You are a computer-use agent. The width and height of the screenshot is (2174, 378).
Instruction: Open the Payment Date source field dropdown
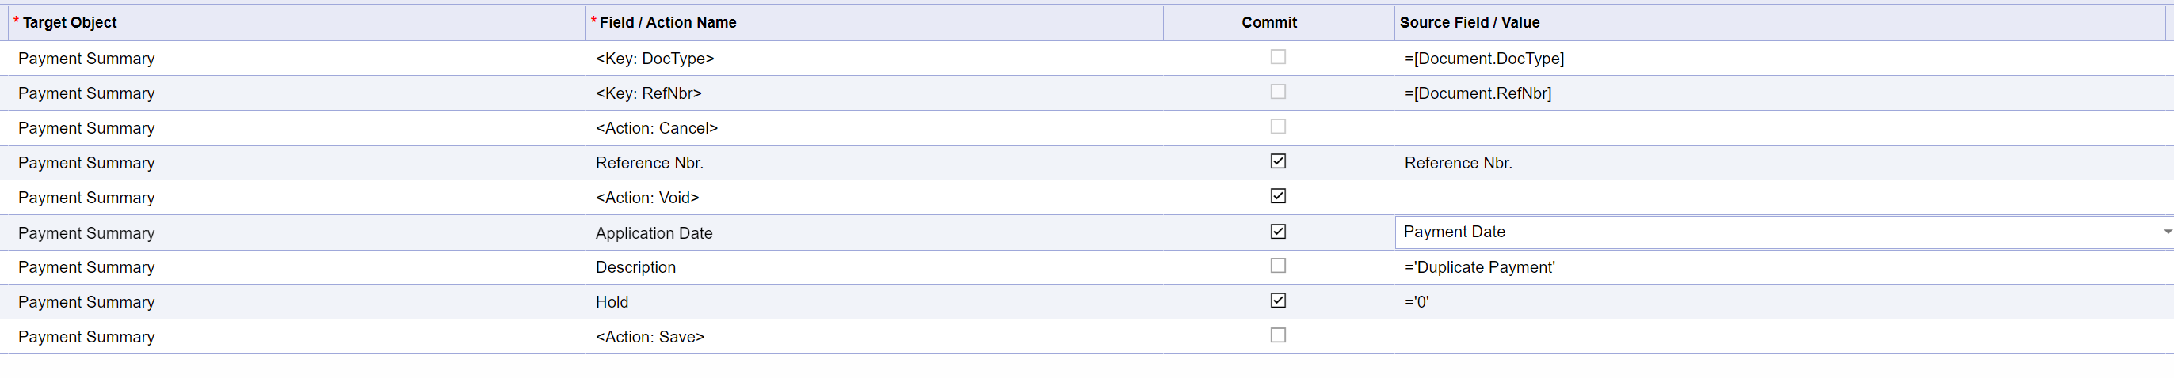tap(2165, 232)
